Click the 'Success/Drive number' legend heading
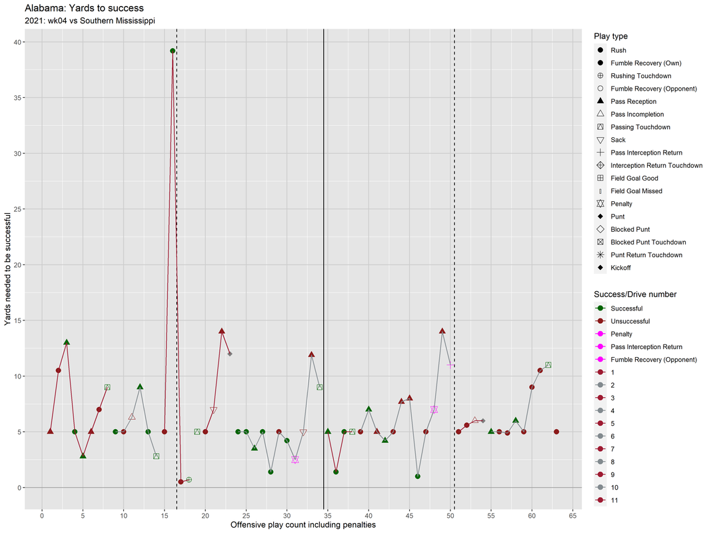The width and height of the screenshot is (711, 533). [x=635, y=294]
